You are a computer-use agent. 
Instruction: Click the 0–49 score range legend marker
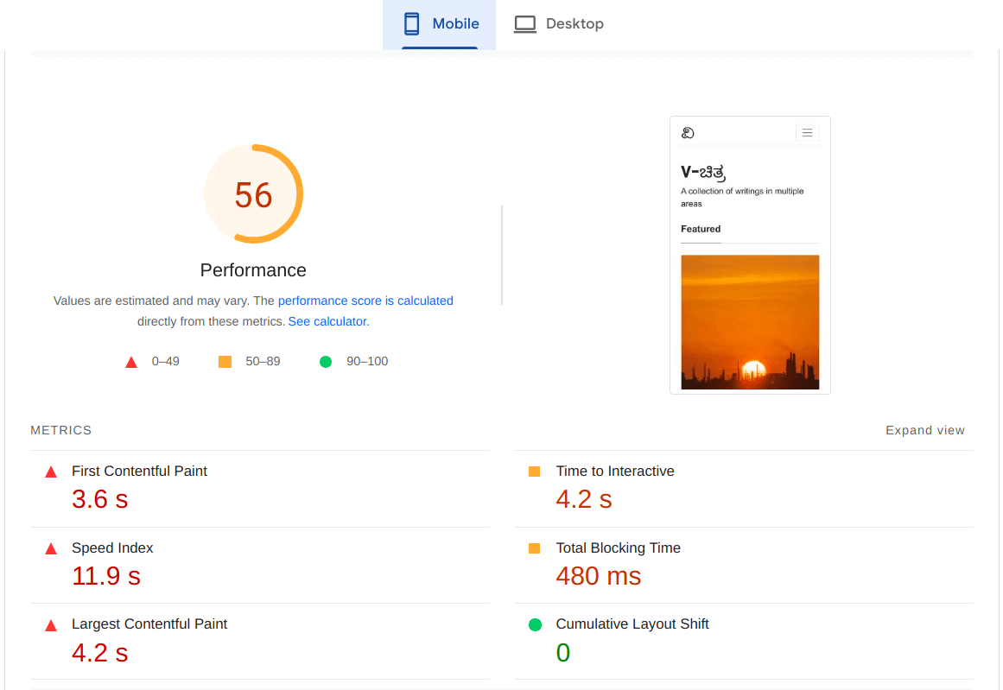[x=131, y=361]
